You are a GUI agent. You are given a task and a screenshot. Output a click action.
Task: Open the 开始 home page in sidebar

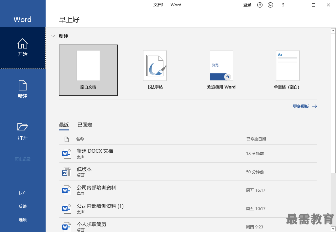coord(23,48)
